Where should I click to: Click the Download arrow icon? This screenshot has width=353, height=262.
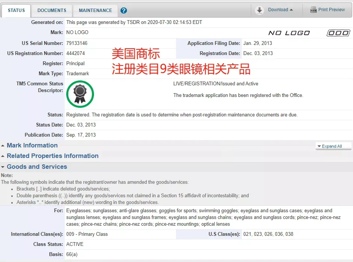pyautogui.click(x=259, y=10)
